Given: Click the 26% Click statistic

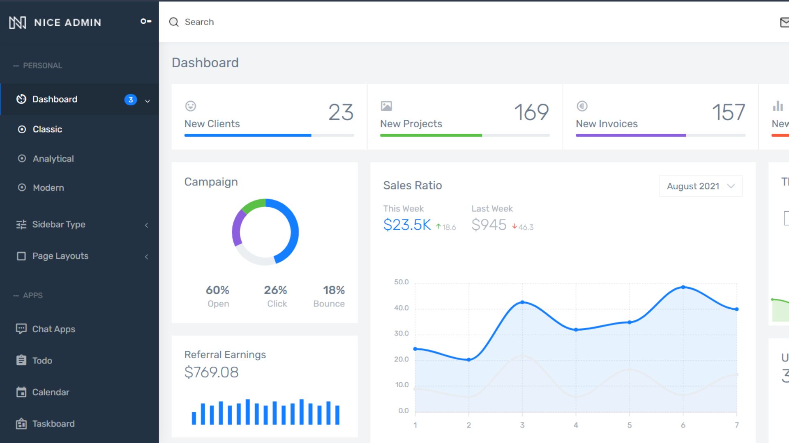Looking at the screenshot, I should (276, 297).
